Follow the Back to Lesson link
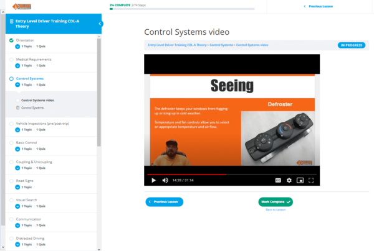The width and height of the screenshot is (374, 251). [276, 209]
